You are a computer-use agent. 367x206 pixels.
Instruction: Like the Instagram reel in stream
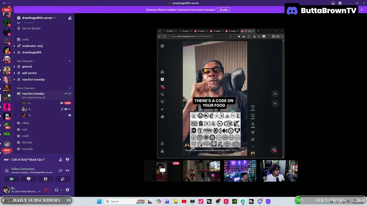coord(253,107)
